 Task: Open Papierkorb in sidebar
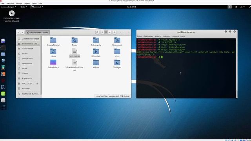29,78
